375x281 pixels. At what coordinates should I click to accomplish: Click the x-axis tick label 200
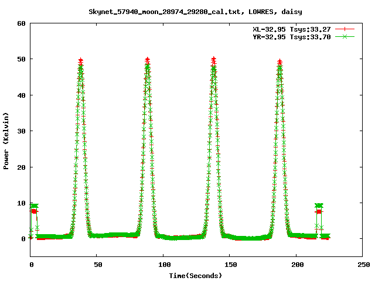pos(297,265)
